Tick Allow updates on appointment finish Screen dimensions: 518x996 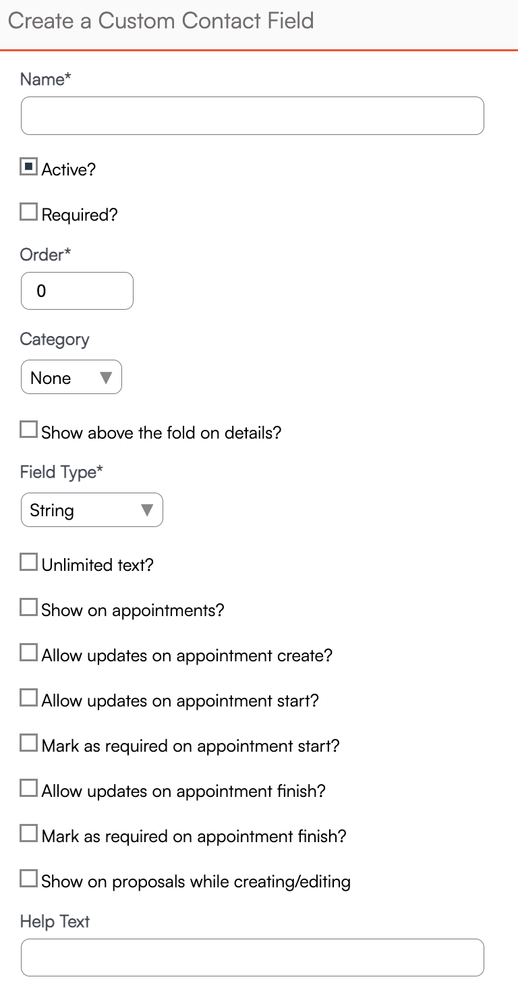pos(28,789)
